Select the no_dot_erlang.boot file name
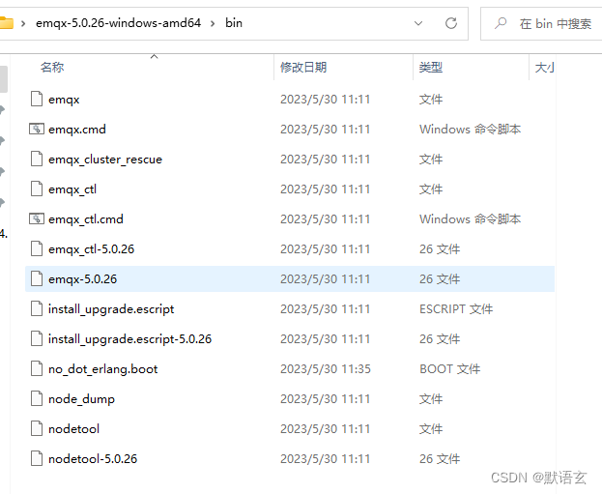 tap(102, 369)
